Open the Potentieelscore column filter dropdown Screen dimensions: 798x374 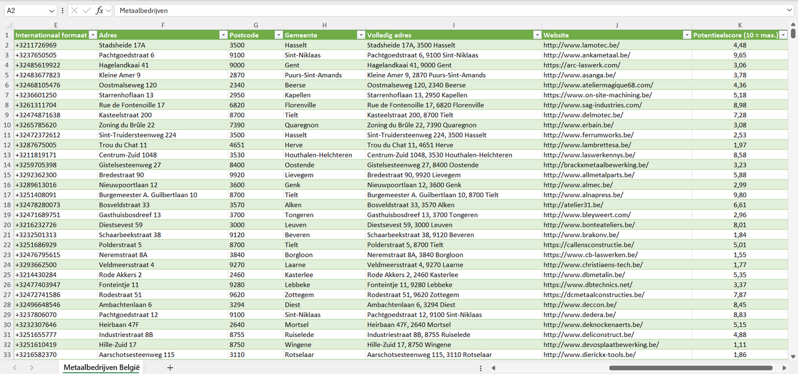[x=783, y=35]
